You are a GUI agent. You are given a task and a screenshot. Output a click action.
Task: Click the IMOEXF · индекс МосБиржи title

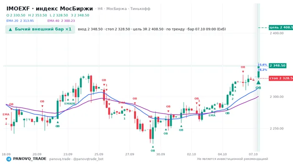pyautogui.click(x=50, y=9)
